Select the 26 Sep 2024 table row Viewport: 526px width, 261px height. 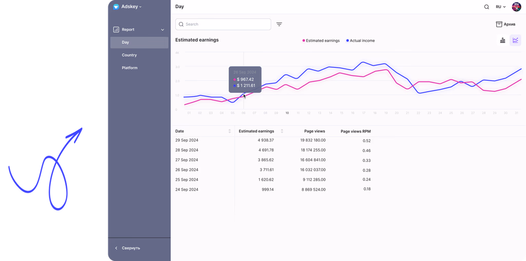click(273, 170)
